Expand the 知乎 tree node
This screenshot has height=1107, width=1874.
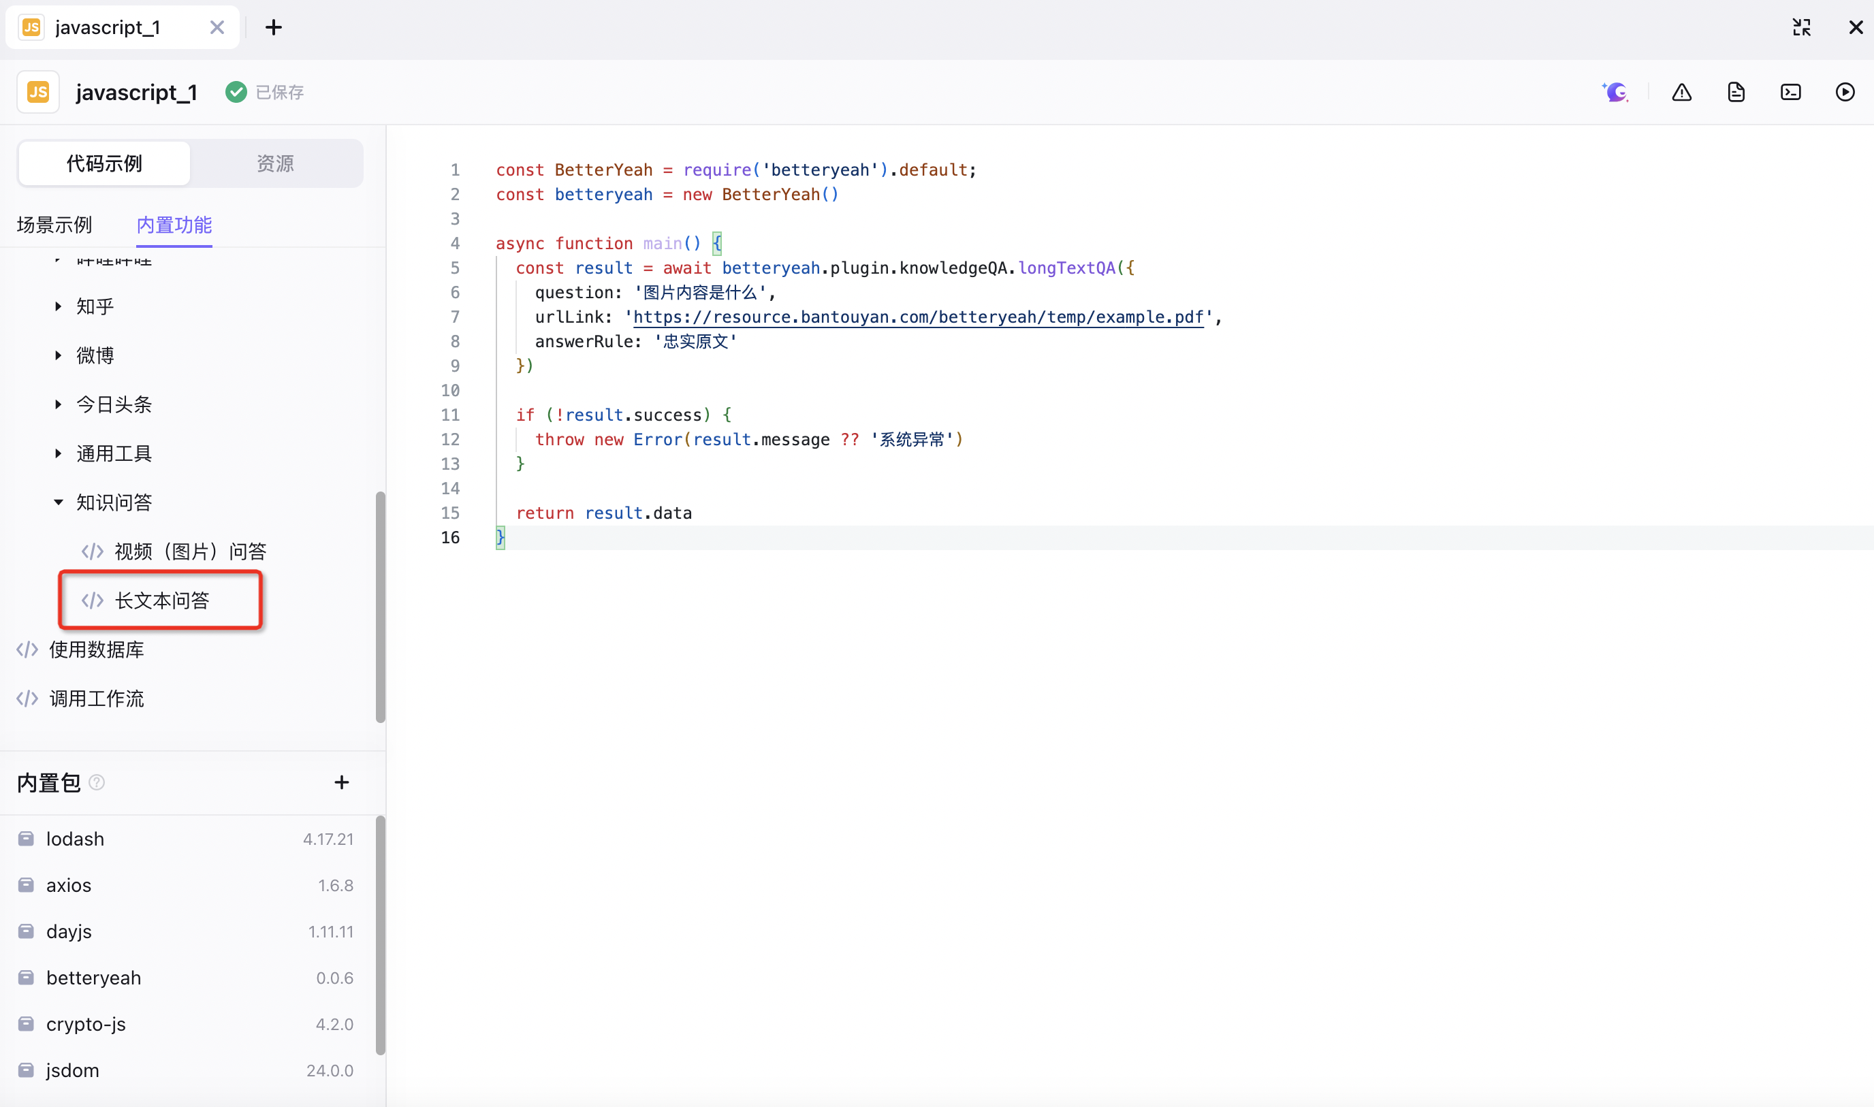58,306
